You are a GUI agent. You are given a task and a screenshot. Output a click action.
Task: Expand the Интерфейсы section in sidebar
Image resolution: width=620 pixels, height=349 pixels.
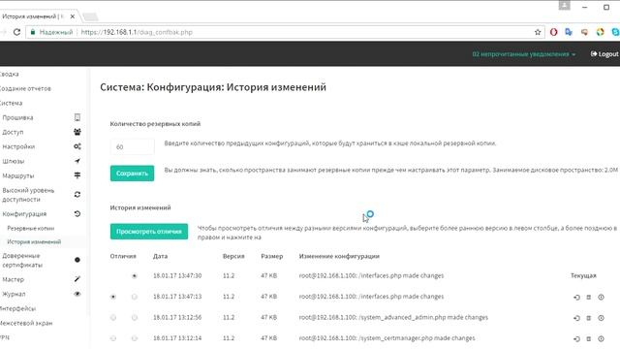tap(17, 308)
